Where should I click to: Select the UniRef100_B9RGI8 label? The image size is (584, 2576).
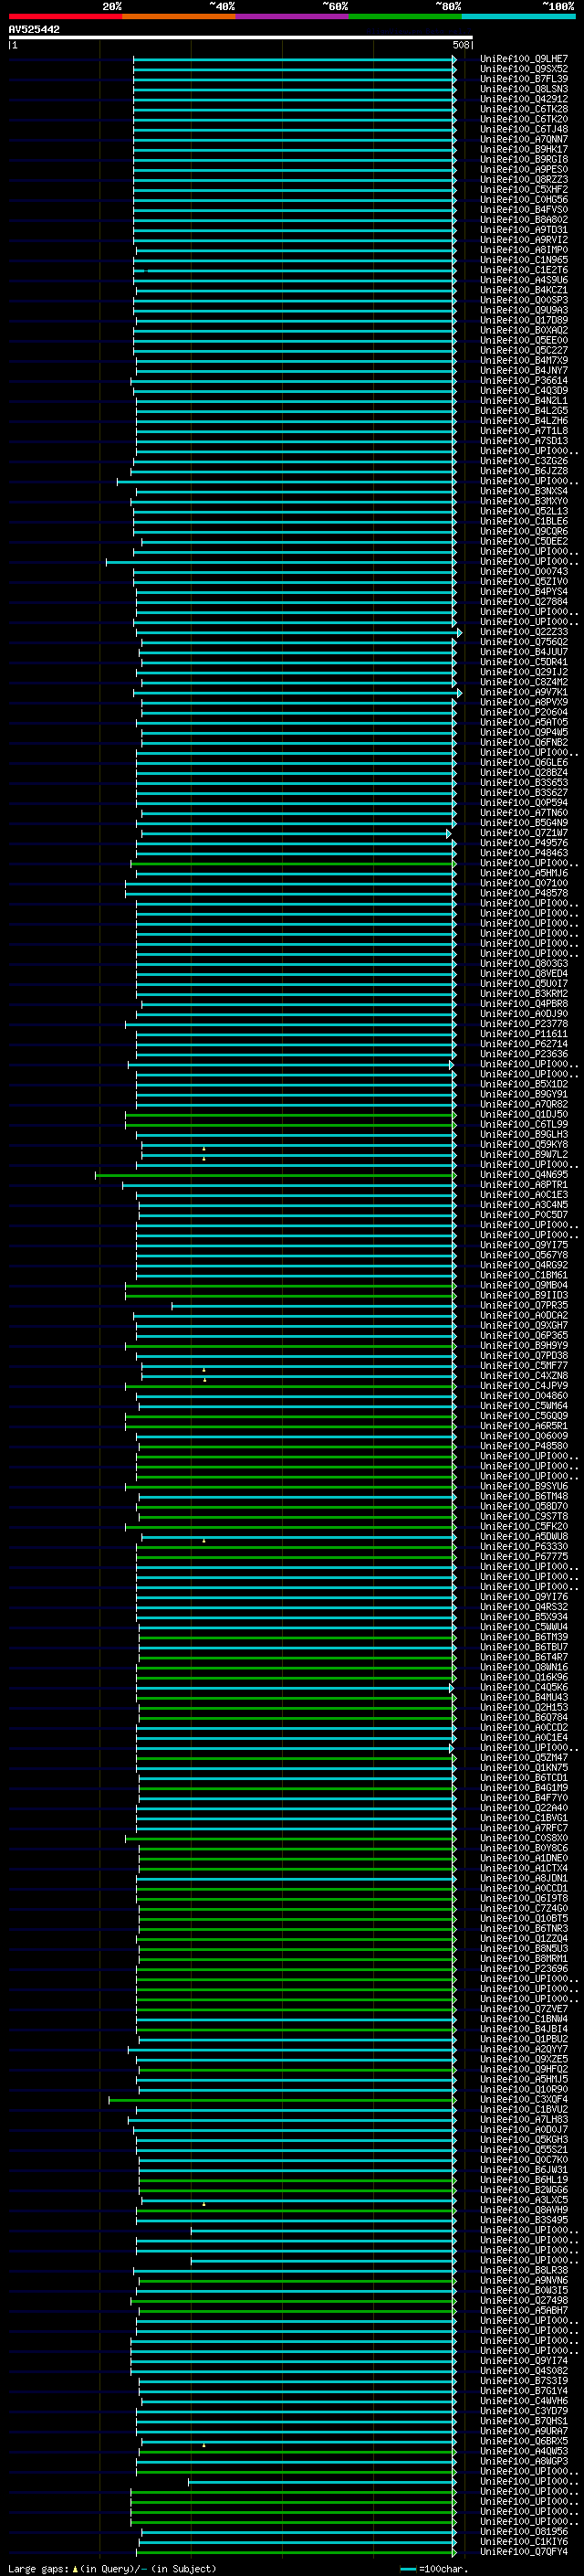coord(523,159)
